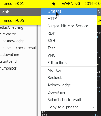Expand Copy to clipboard submenu arrow
Image resolution: width=101 pixels, height=116 pixels.
(x=93, y=107)
